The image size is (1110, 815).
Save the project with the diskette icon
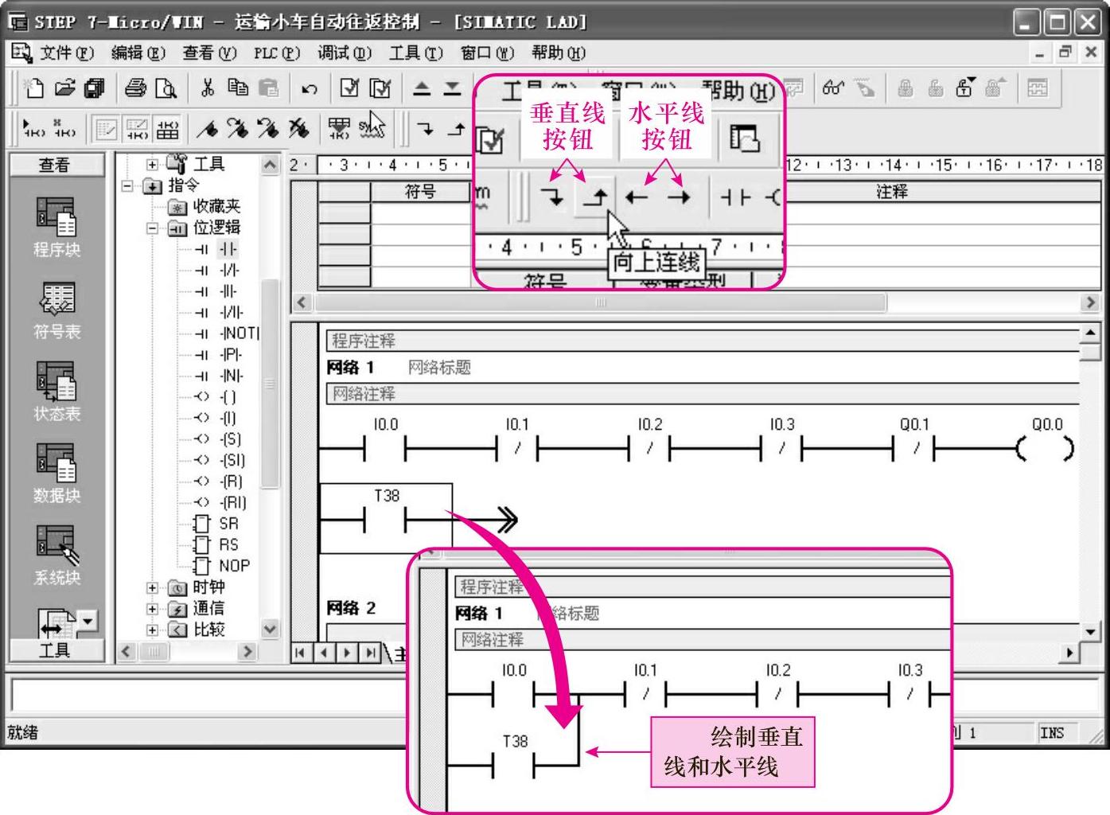pyautogui.click(x=94, y=88)
